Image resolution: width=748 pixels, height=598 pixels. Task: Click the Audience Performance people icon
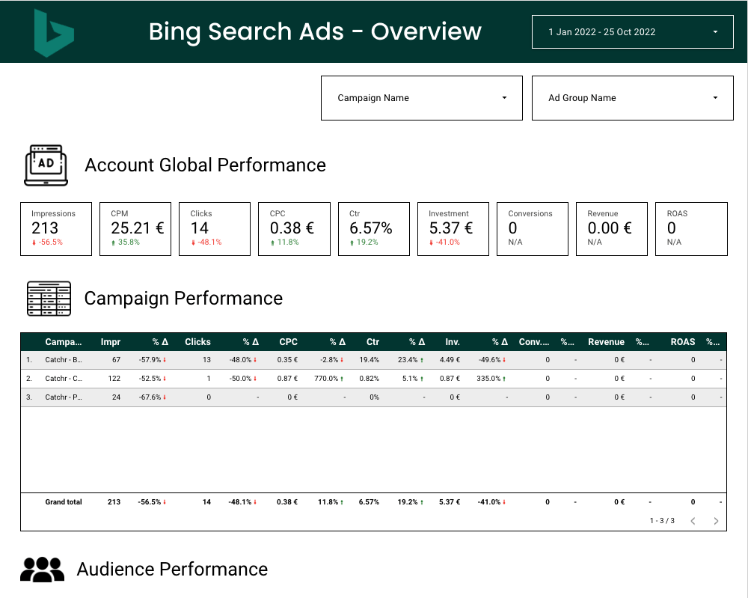pyautogui.click(x=42, y=570)
